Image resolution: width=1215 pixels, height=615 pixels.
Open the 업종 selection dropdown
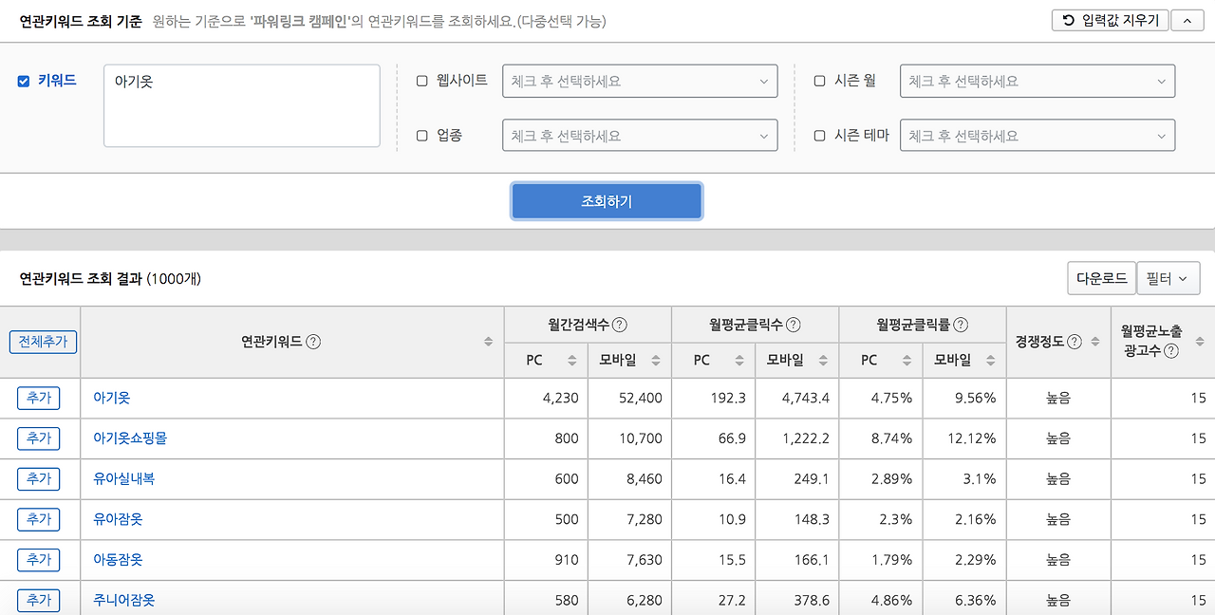[639, 135]
